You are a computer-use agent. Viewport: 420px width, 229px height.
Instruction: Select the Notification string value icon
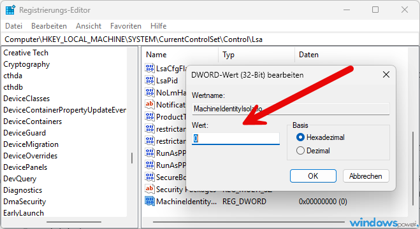(150, 104)
